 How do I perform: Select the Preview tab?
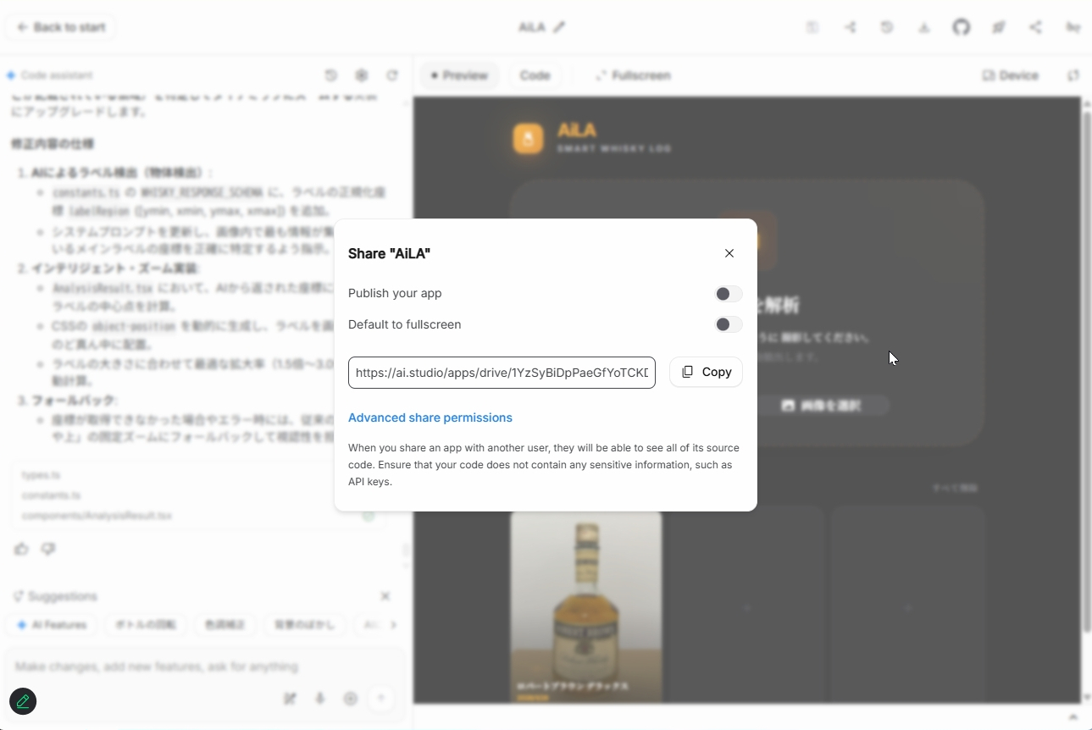[459, 75]
